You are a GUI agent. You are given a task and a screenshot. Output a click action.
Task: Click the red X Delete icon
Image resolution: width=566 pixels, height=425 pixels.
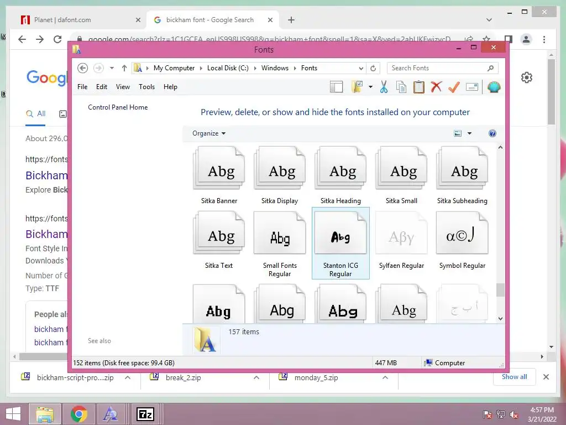tap(436, 87)
